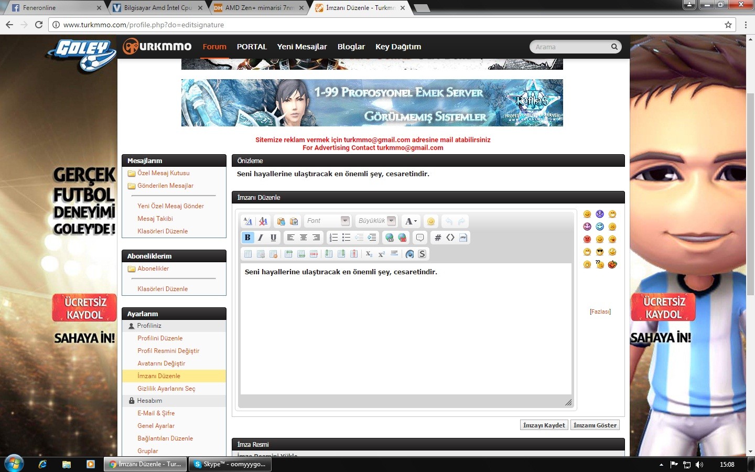Toggle underline formatting in signature editor
Viewport: 755px width, 472px height.
pos(273,238)
